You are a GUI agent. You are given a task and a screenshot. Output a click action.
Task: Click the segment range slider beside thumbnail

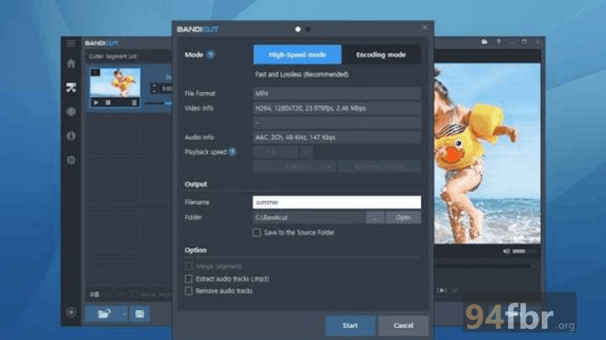click(158, 103)
